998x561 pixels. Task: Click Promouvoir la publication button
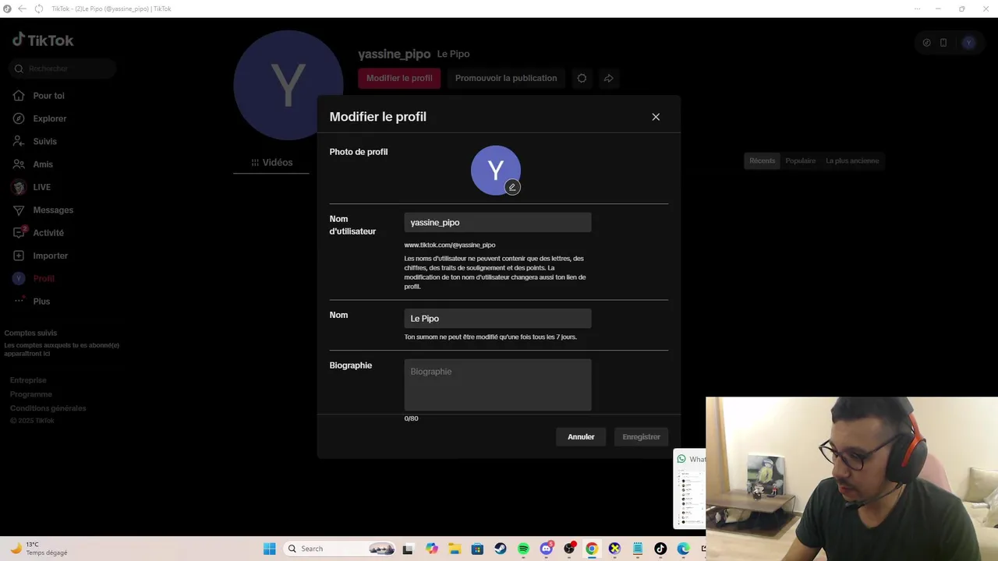[x=506, y=78]
